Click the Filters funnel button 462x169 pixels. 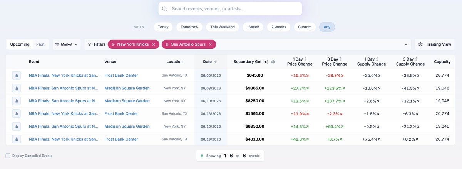point(97,44)
